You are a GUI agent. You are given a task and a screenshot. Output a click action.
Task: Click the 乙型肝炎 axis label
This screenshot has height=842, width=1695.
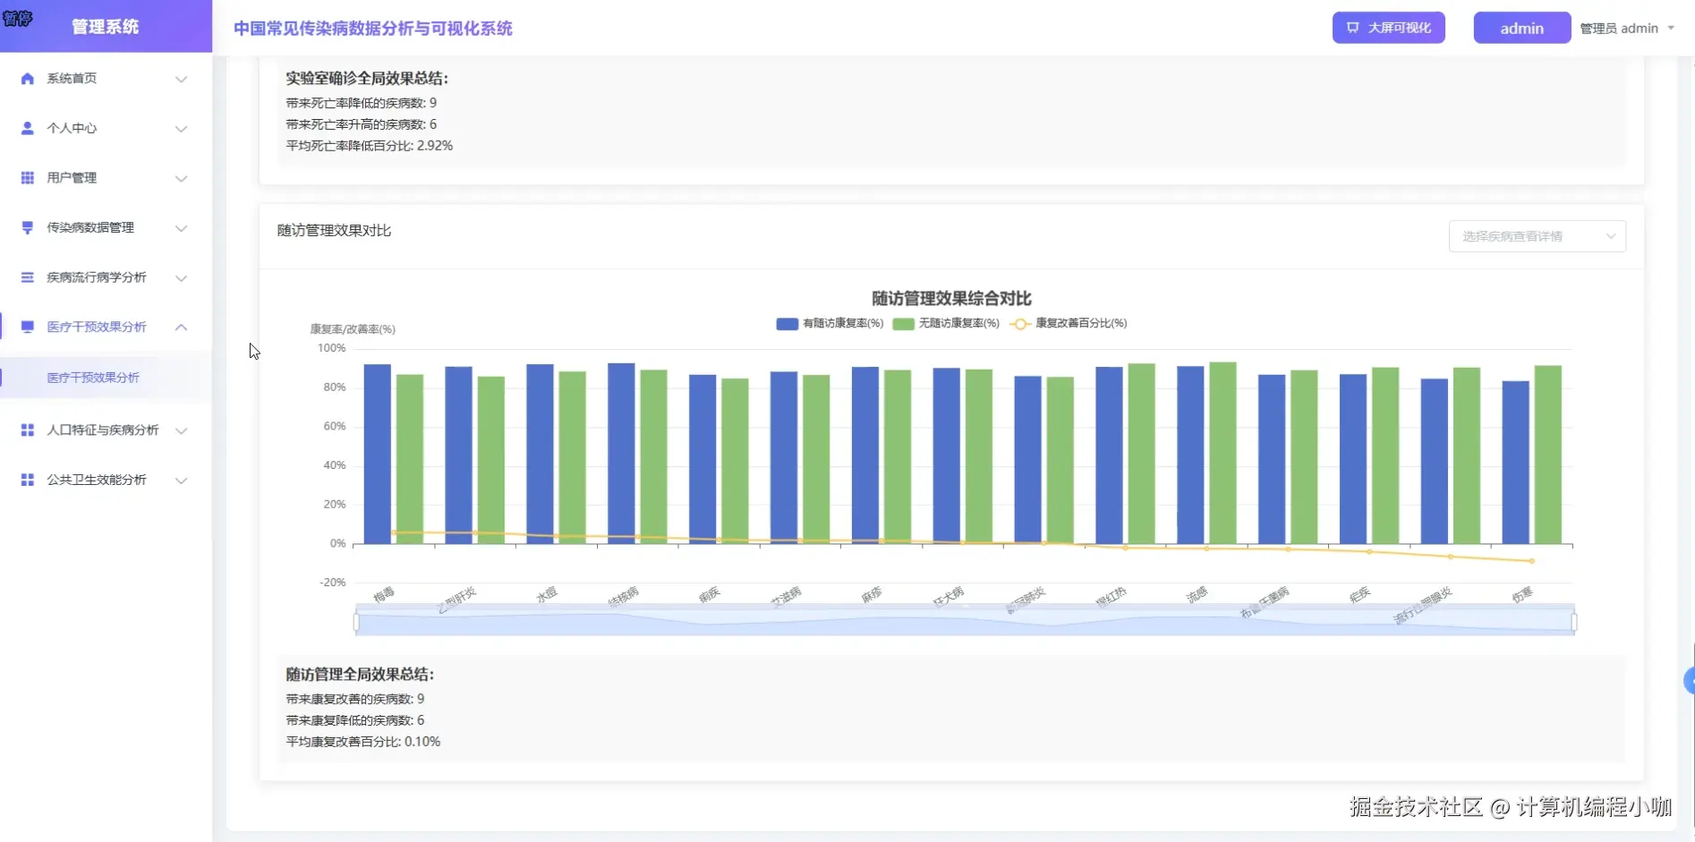point(458,600)
